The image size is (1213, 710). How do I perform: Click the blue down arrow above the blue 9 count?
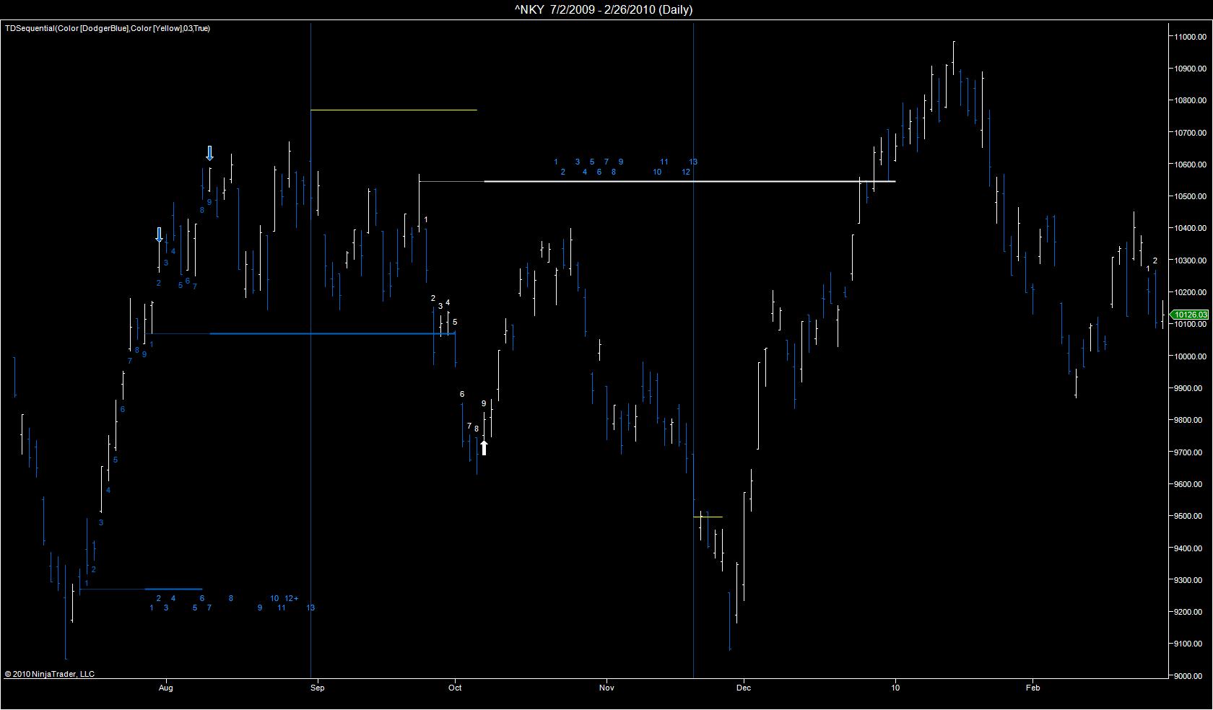(x=209, y=153)
